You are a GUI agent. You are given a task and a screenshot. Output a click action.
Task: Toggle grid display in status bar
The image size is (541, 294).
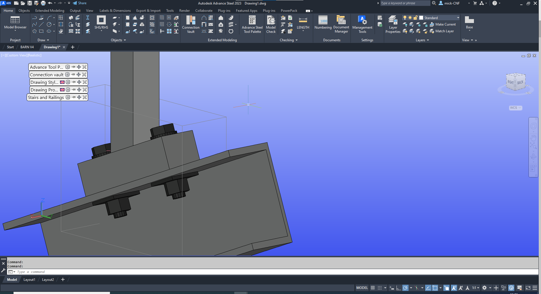pos(373,288)
